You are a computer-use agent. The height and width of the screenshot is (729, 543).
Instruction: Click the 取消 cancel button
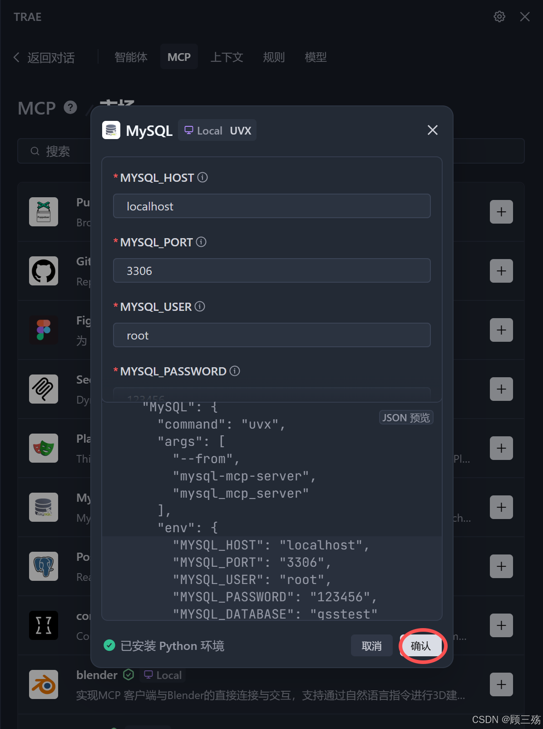click(x=372, y=645)
